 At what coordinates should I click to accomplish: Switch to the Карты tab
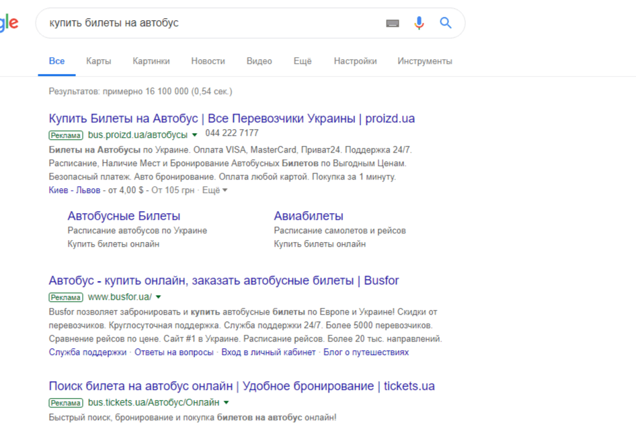(x=99, y=61)
